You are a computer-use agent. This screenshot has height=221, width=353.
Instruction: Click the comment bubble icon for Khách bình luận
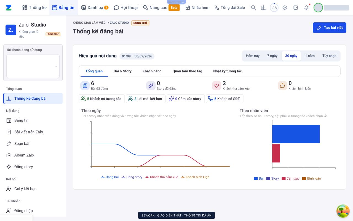(282, 86)
